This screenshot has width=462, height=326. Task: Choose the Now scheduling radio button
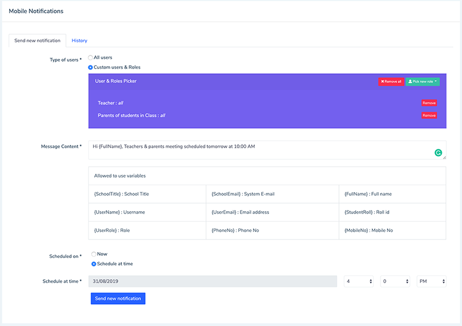coord(94,254)
